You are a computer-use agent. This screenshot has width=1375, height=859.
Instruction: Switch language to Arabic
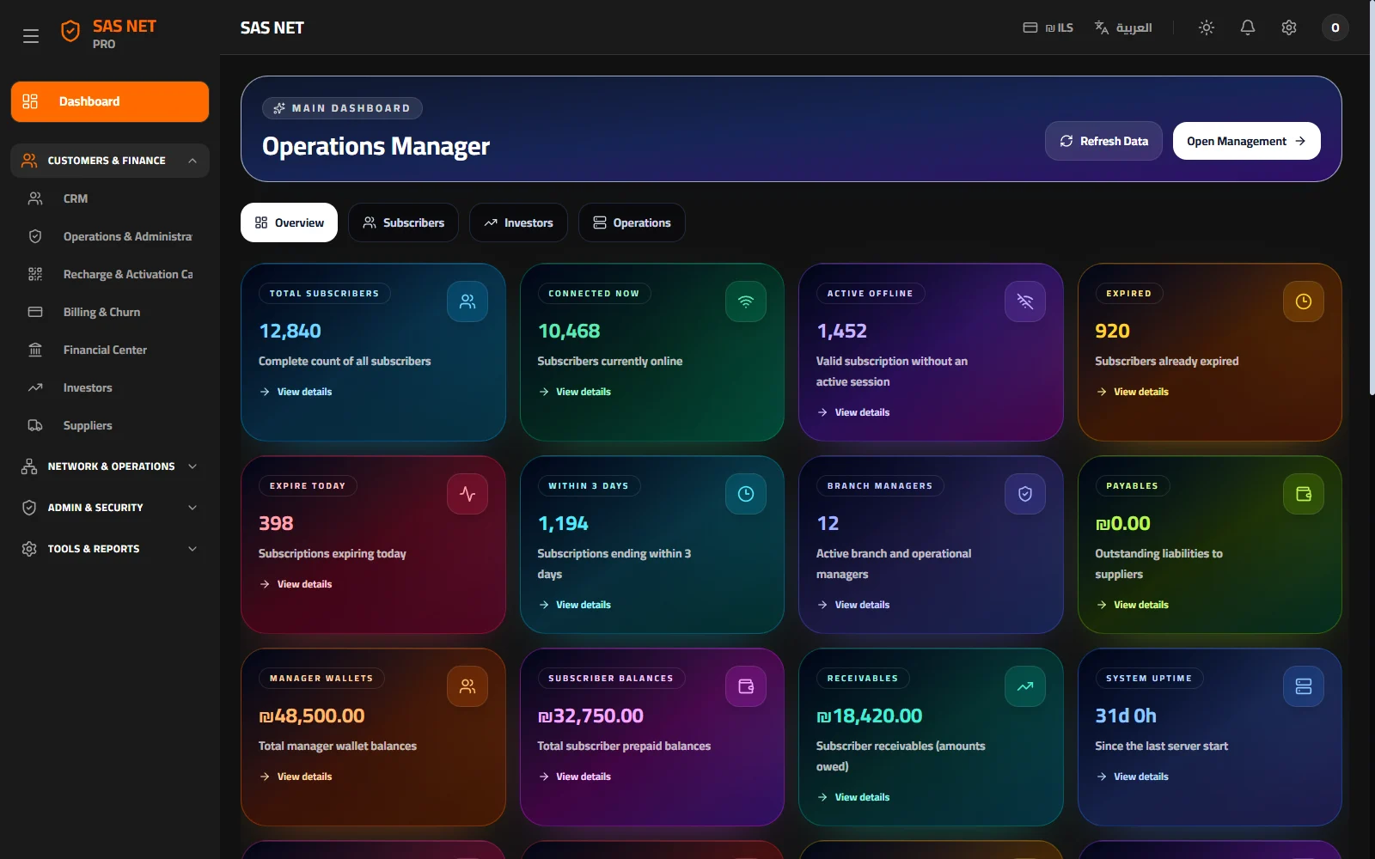1123,27
